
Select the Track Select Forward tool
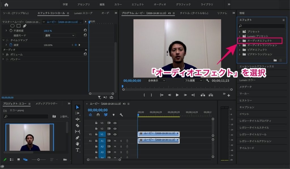(78, 113)
